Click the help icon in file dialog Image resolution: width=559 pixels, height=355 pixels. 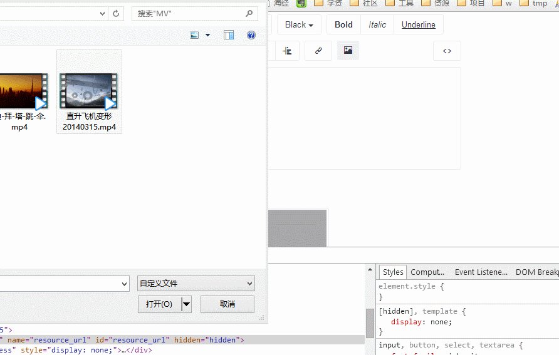pyautogui.click(x=251, y=35)
